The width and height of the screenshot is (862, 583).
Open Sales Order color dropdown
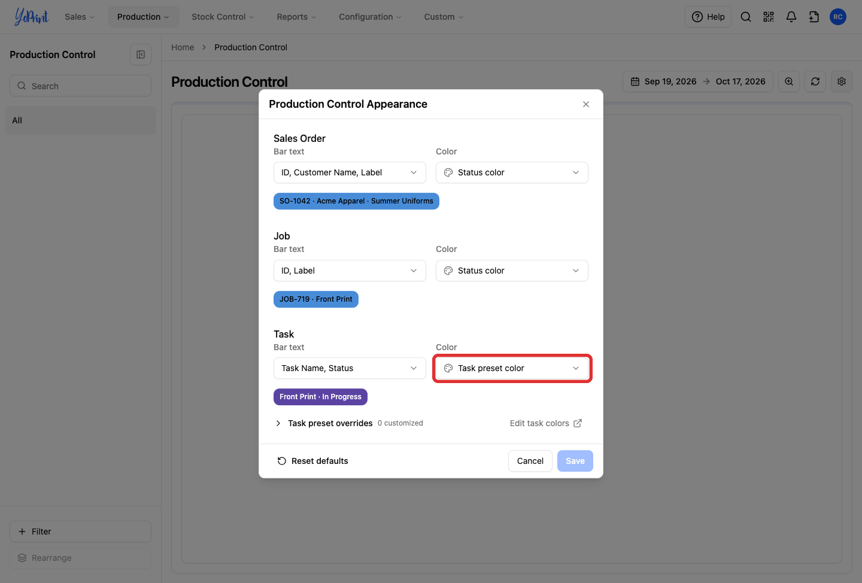pyautogui.click(x=512, y=172)
